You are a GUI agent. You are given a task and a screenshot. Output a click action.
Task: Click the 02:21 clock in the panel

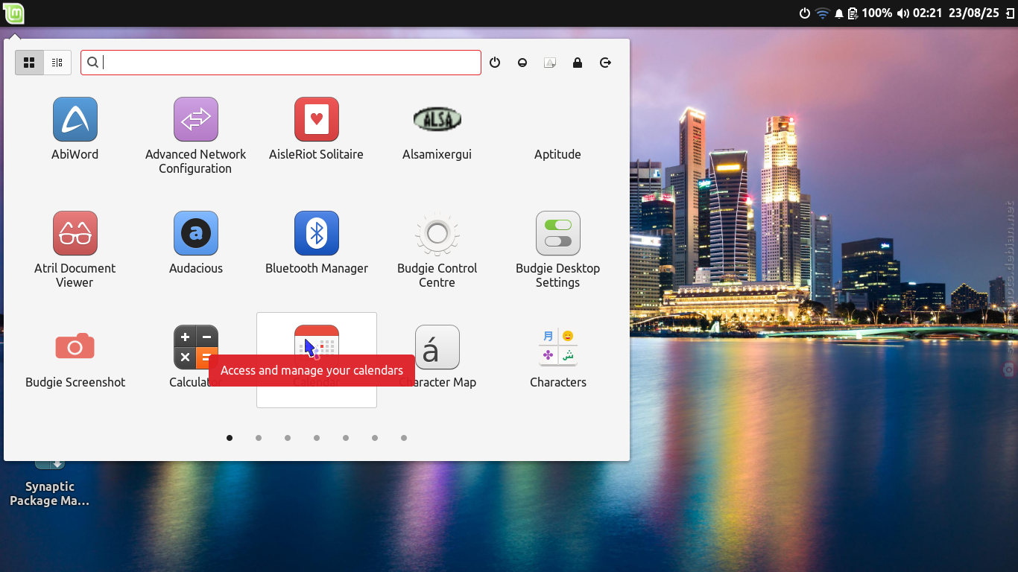point(928,13)
